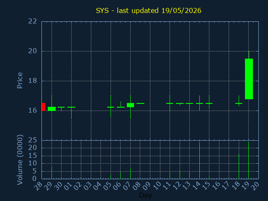Click the volume bar for day 11
The height and width of the screenshot is (201, 268).
(x=170, y=175)
